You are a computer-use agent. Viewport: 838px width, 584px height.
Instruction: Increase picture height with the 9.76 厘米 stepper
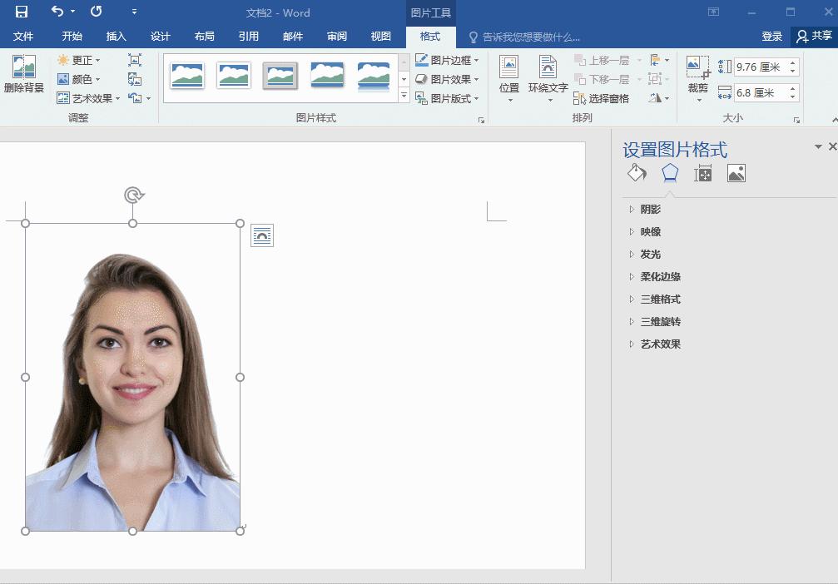(x=792, y=62)
